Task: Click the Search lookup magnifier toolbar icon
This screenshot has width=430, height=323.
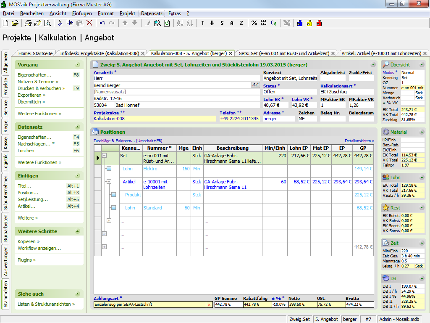Action: (157, 23)
